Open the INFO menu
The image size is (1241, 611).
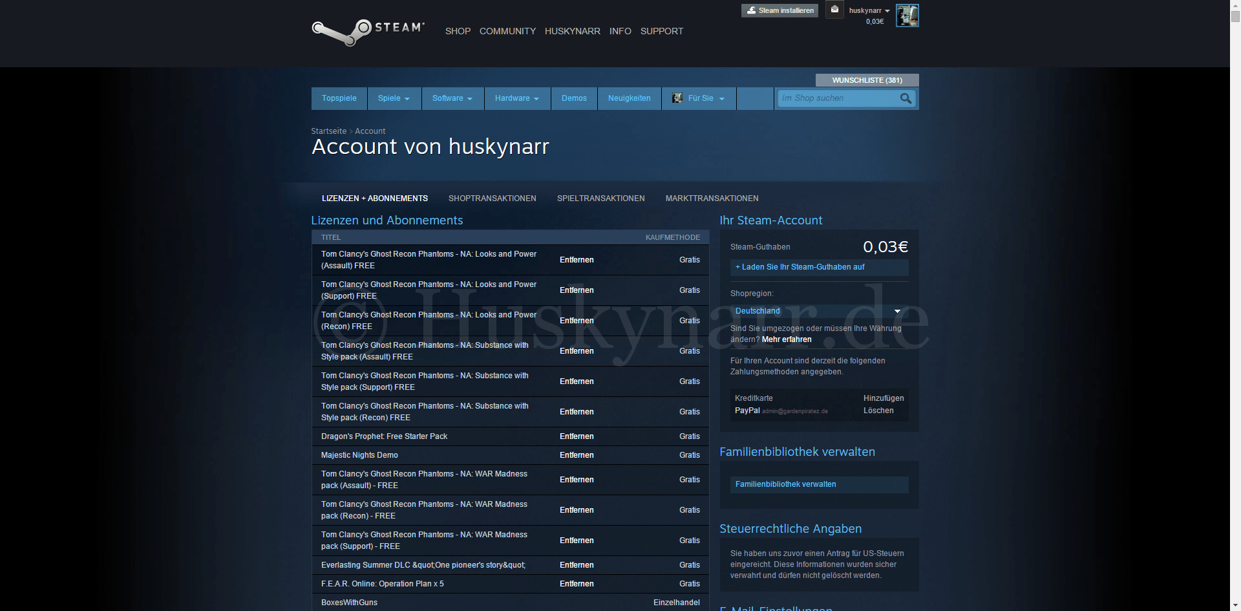[x=620, y=31]
